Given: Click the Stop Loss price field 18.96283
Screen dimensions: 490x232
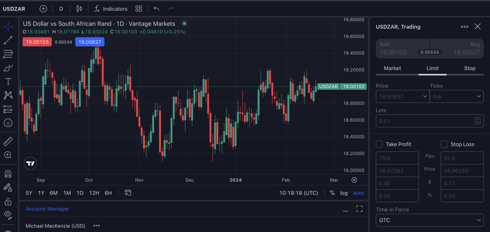Looking at the screenshot, I should click(462, 171).
